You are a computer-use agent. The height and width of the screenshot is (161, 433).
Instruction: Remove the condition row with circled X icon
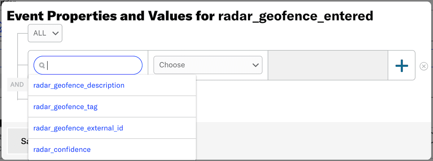pyautogui.click(x=424, y=66)
